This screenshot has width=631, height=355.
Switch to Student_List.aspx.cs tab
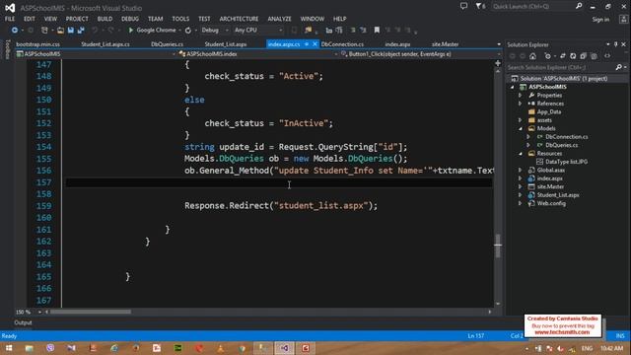pyautogui.click(x=105, y=44)
